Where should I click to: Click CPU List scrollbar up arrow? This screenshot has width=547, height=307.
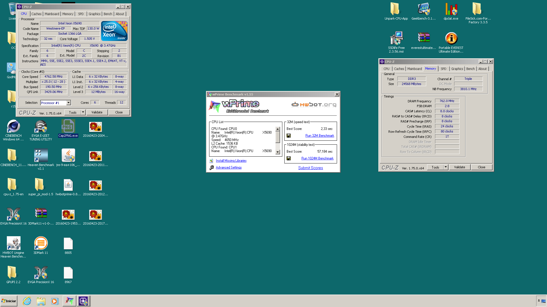coord(278,129)
